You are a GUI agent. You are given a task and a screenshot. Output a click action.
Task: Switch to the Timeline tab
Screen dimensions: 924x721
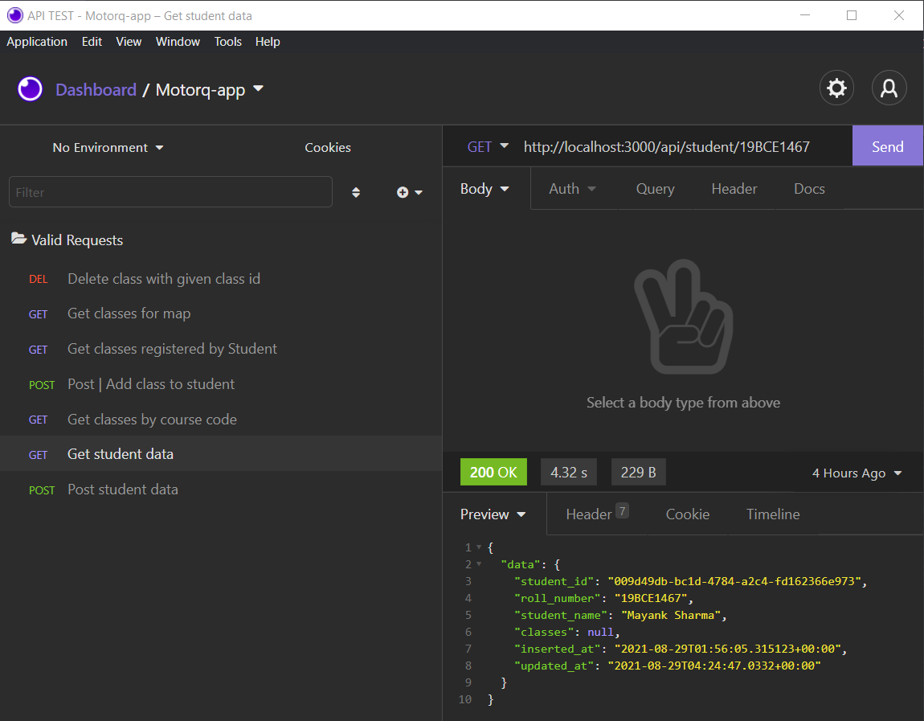tap(771, 514)
